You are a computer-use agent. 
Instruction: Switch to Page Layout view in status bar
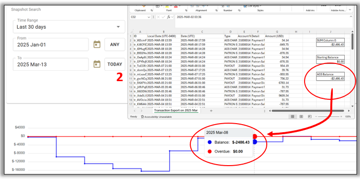[x=301, y=116]
